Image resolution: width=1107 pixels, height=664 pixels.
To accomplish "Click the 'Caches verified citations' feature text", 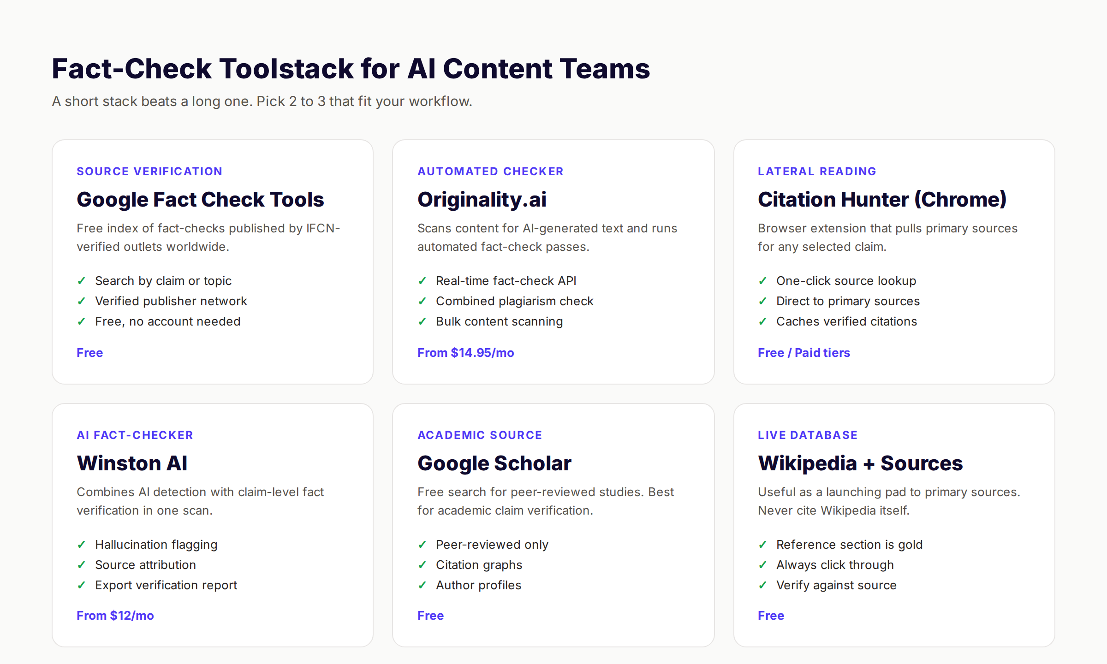I will [x=847, y=321].
